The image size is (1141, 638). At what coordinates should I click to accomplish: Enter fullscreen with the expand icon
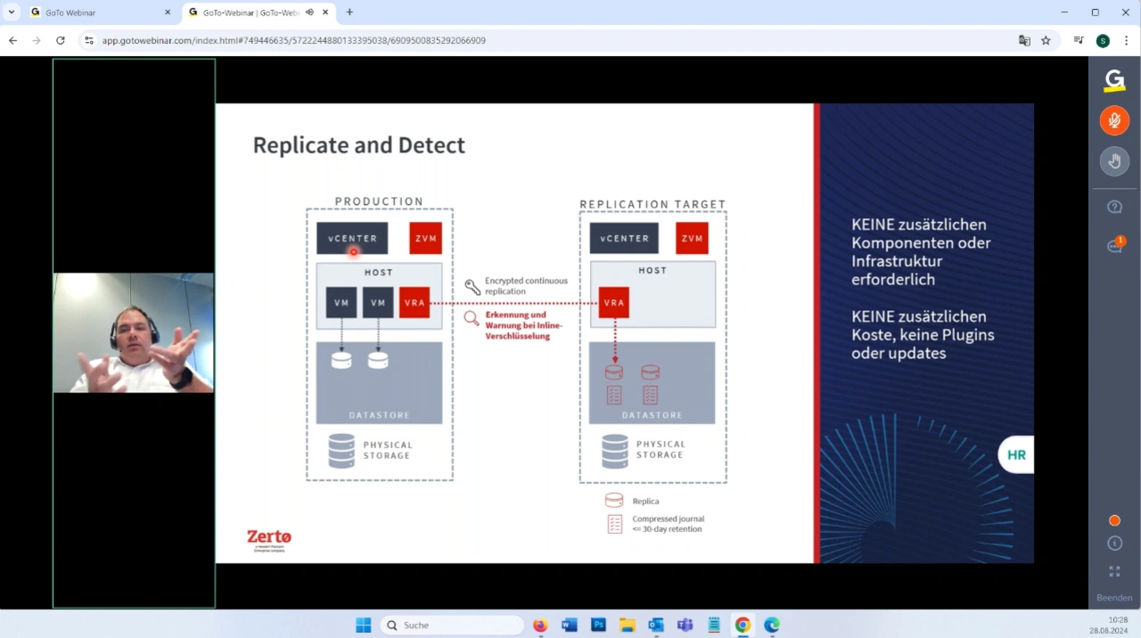(x=1114, y=571)
